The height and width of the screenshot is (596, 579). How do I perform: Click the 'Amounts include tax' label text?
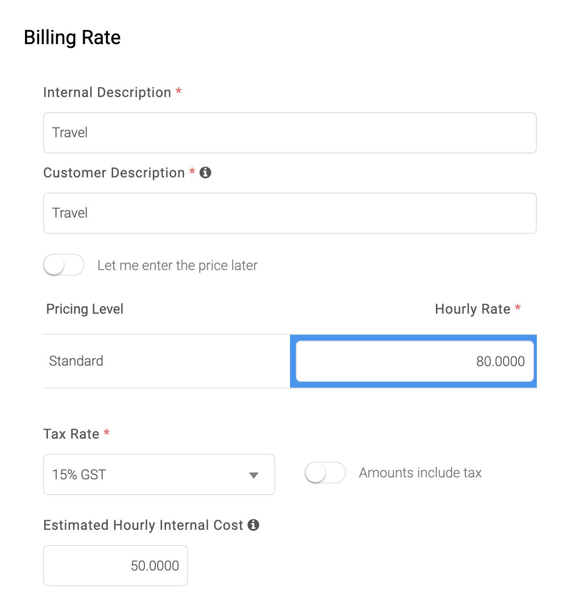[420, 472]
